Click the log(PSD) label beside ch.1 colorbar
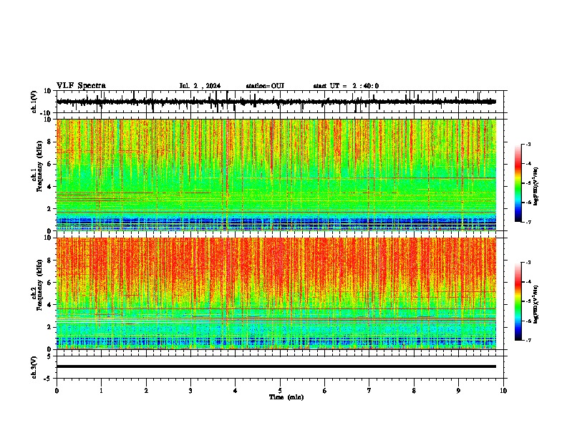Image resolution: width=567 pixels, height=438 pixels. pos(536,187)
